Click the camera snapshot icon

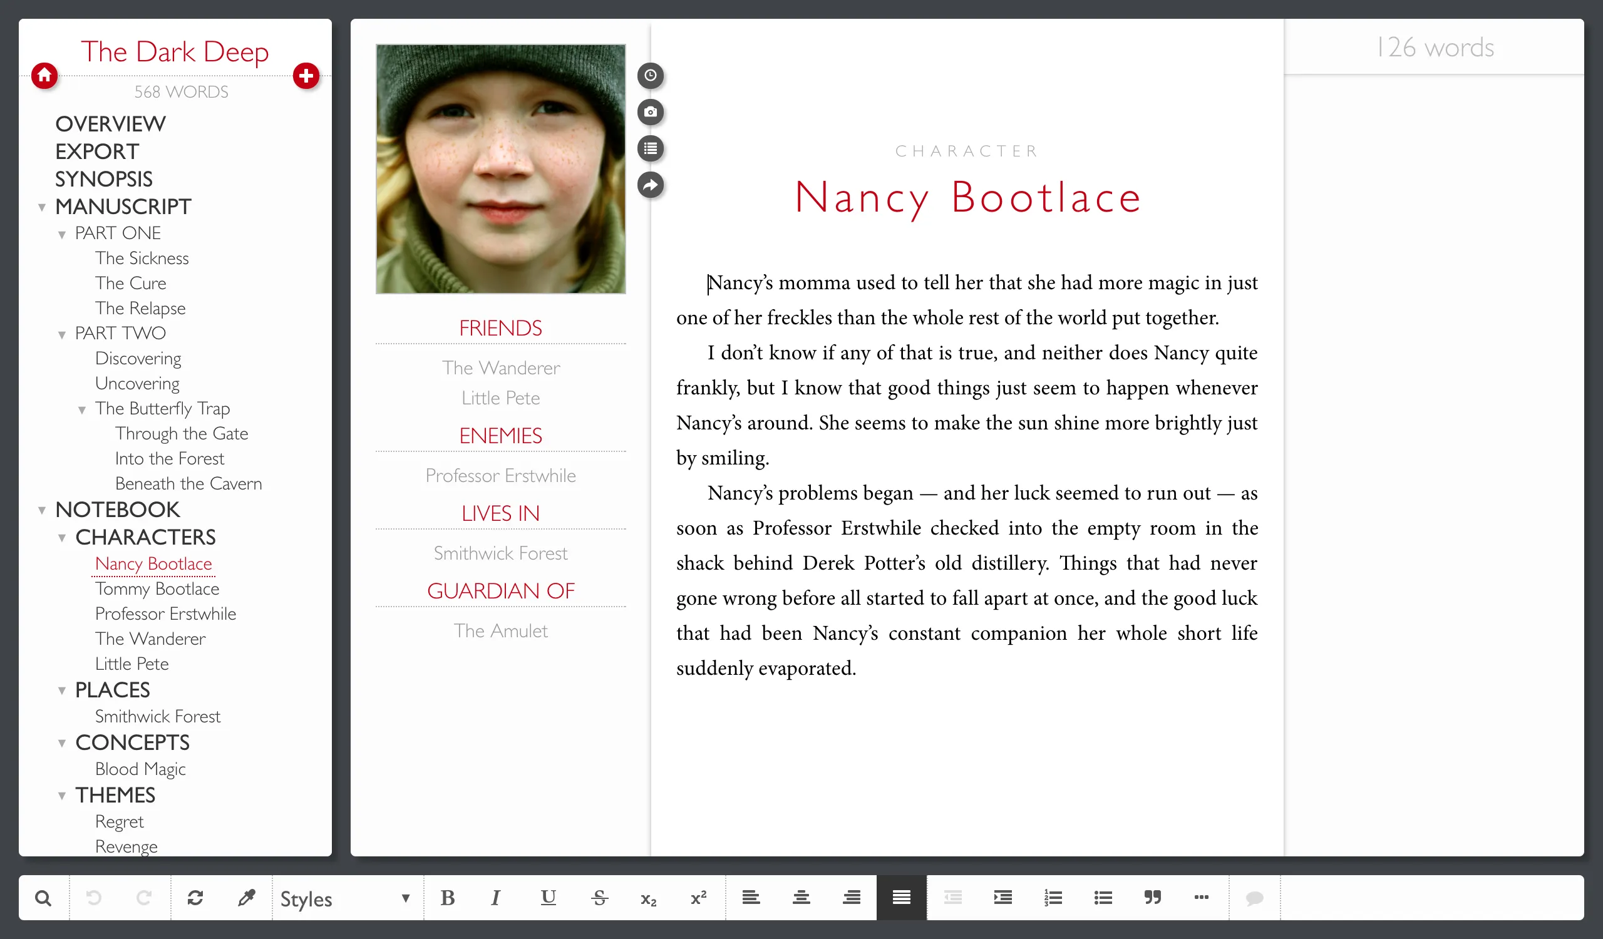(650, 112)
